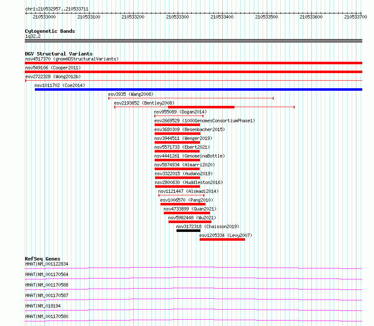Click nsv3322015 Audano2019 label

click(184, 174)
